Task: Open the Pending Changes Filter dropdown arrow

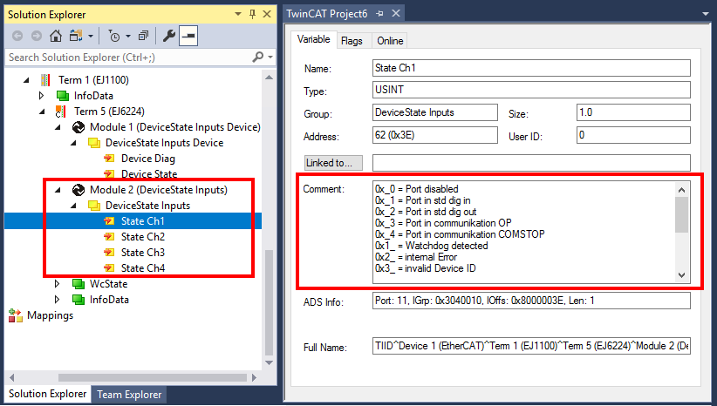Action: pos(128,36)
